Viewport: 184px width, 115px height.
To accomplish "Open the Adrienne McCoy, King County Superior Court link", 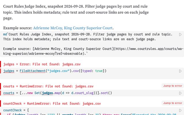I will click(x=73, y=28).
